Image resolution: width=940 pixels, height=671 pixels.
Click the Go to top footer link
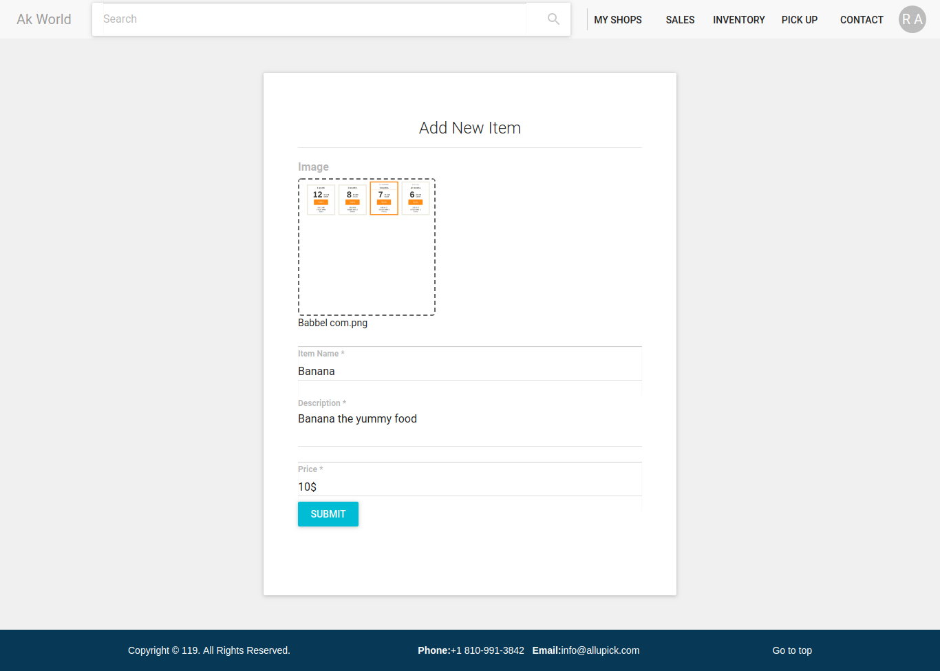[x=791, y=650]
